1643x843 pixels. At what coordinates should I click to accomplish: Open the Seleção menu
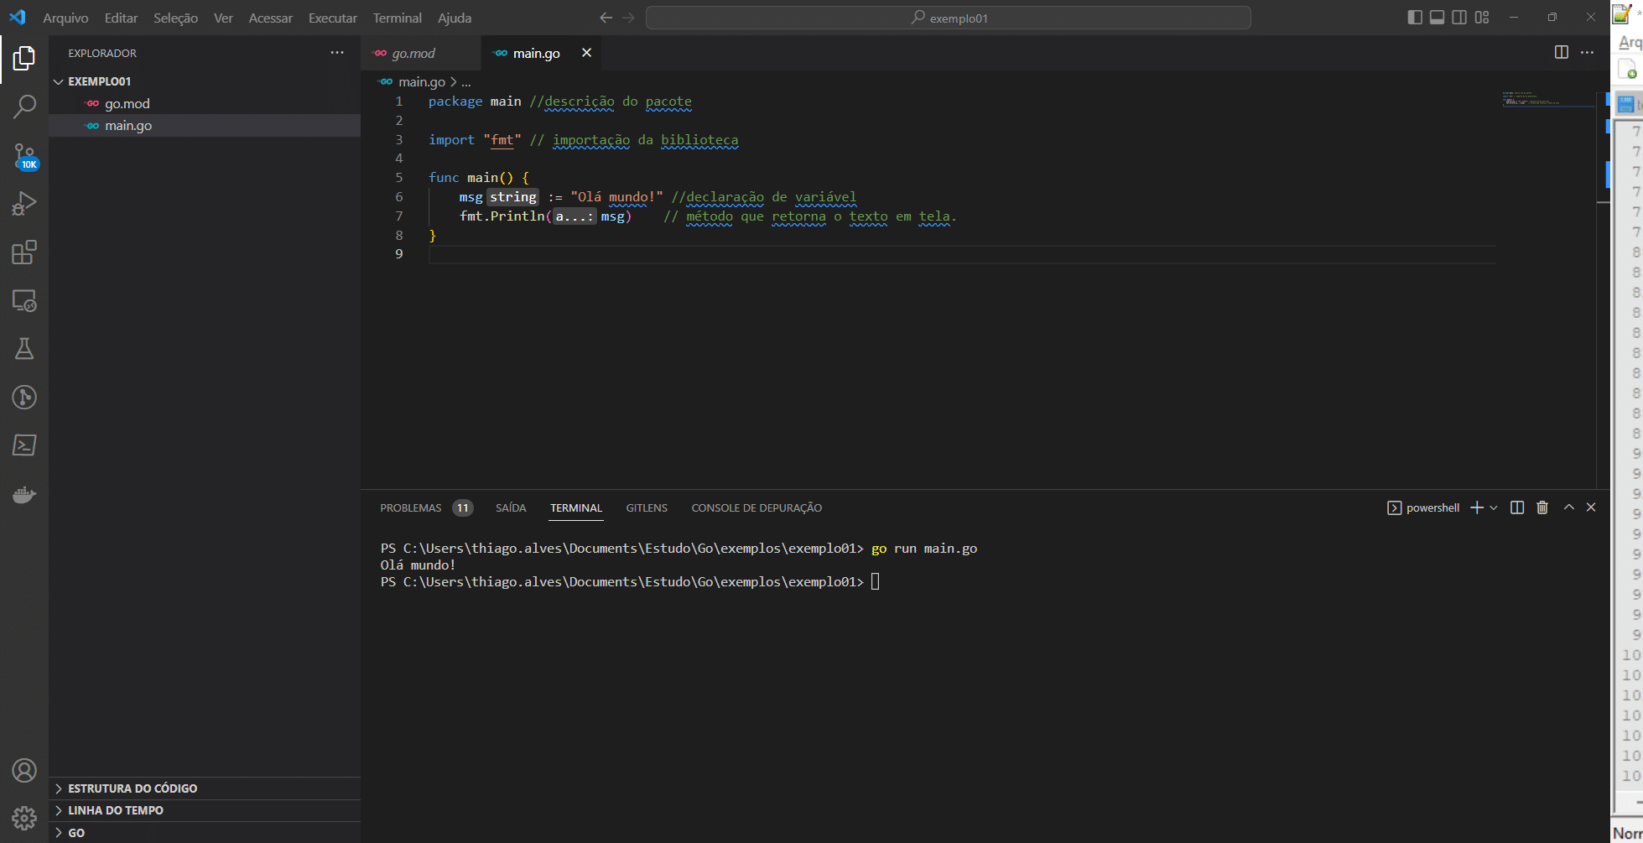tap(175, 18)
